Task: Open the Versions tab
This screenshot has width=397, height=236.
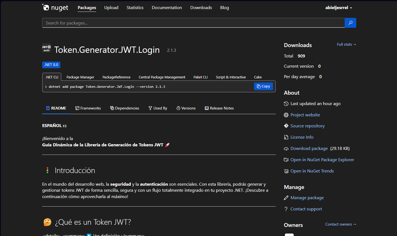Action: (x=186, y=108)
